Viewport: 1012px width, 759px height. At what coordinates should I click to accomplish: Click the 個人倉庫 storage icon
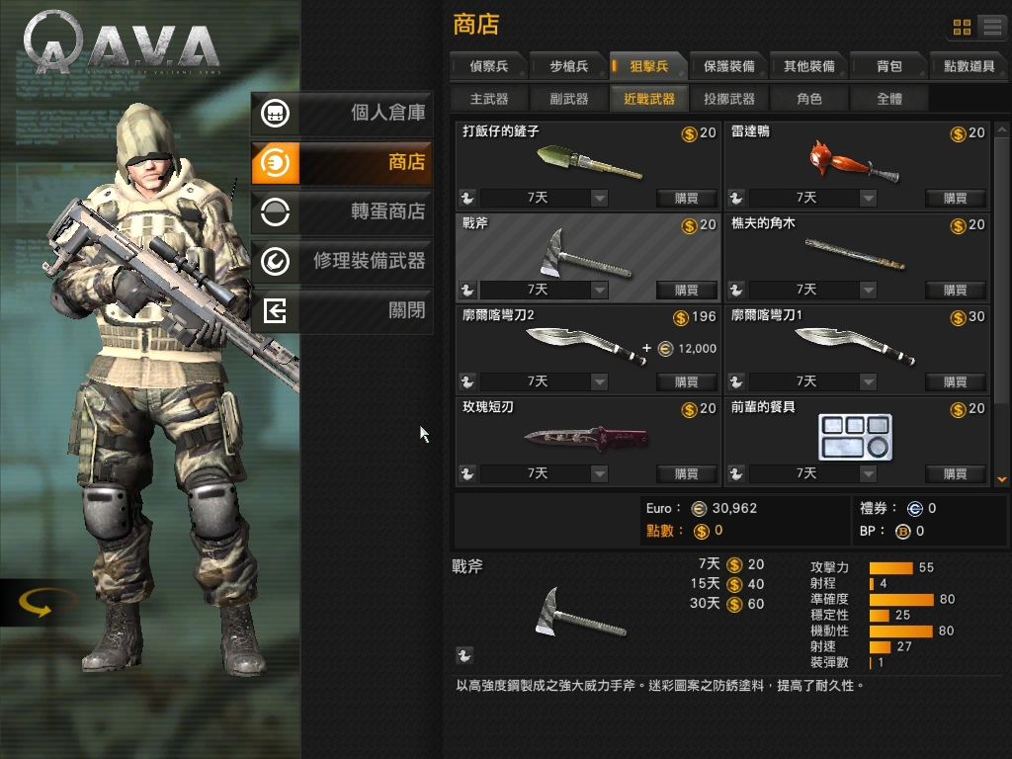(276, 113)
